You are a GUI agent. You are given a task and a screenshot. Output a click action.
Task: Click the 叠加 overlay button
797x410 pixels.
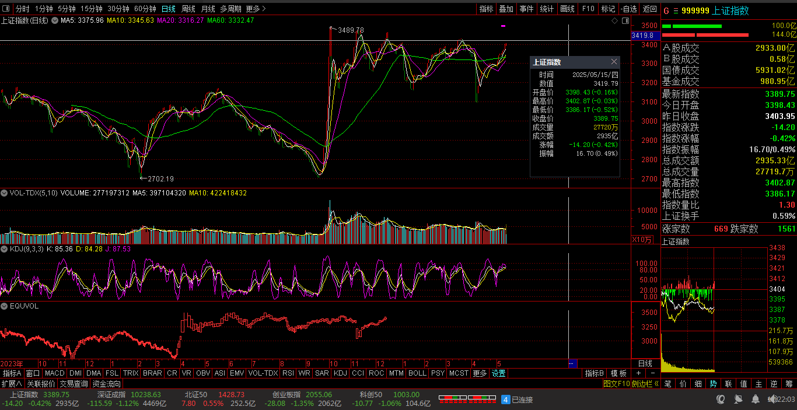coord(506,9)
